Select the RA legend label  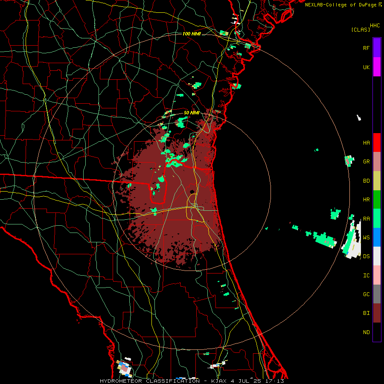click(x=366, y=219)
